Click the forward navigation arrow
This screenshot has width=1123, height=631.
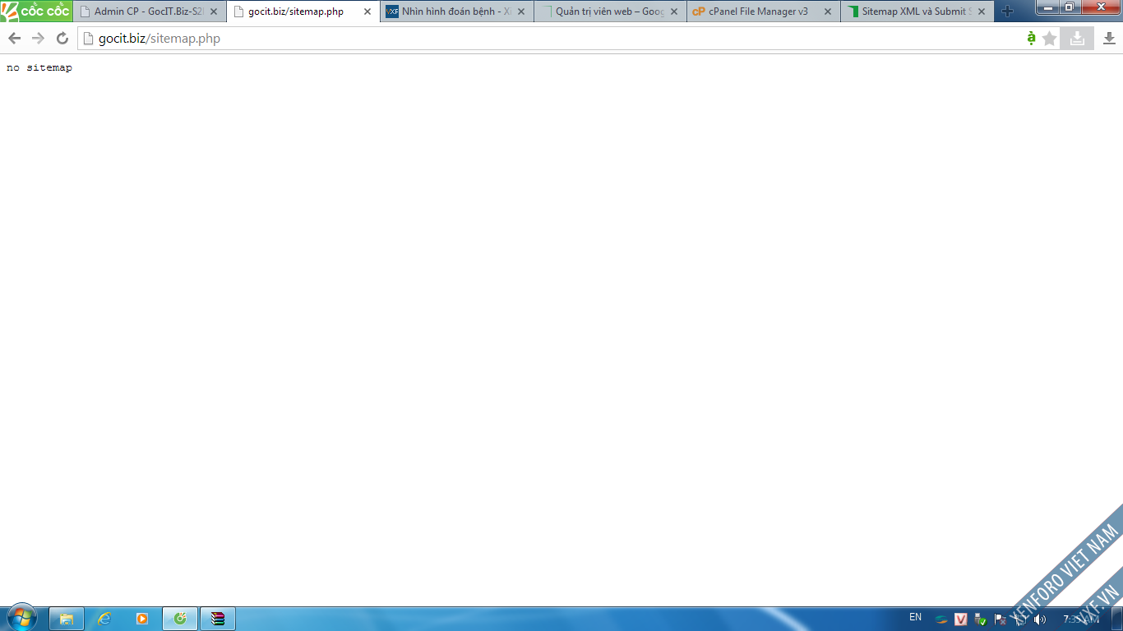[x=38, y=39]
